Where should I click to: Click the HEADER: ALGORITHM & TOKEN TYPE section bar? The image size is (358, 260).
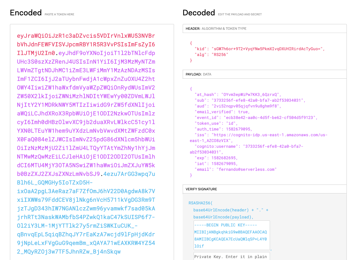click(x=264, y=28)
